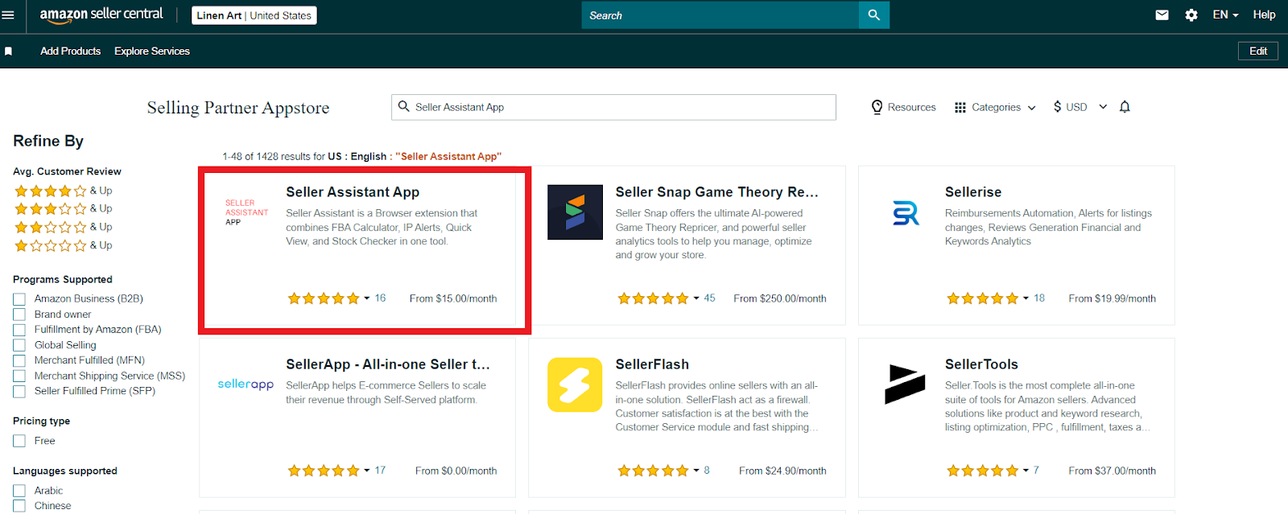Check the Arabic language checkbox
The height and width of the screenshot is (514, 1288).
click(19, 491)
